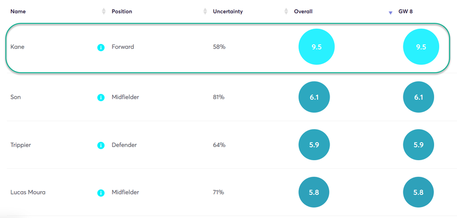Open the Trippier player name

coord(21,145)
